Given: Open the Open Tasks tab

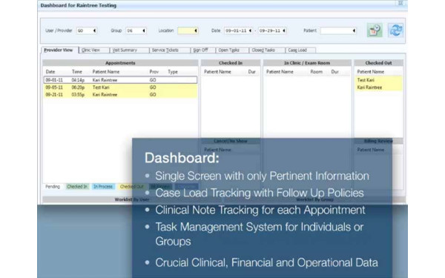Looking at the screenshot, I should click(232, 50).
